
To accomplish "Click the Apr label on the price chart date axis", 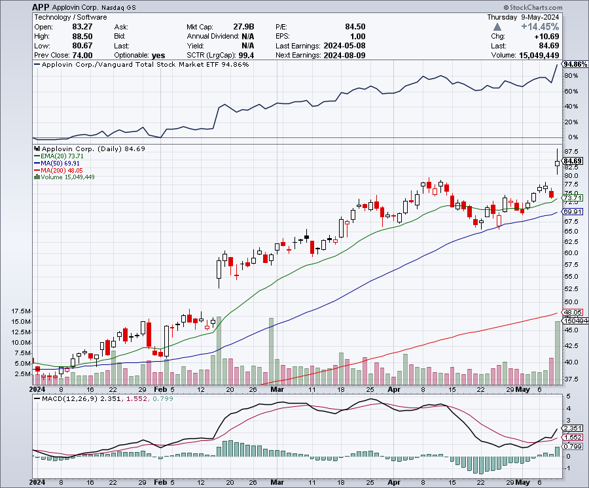I will pos(394,389).
